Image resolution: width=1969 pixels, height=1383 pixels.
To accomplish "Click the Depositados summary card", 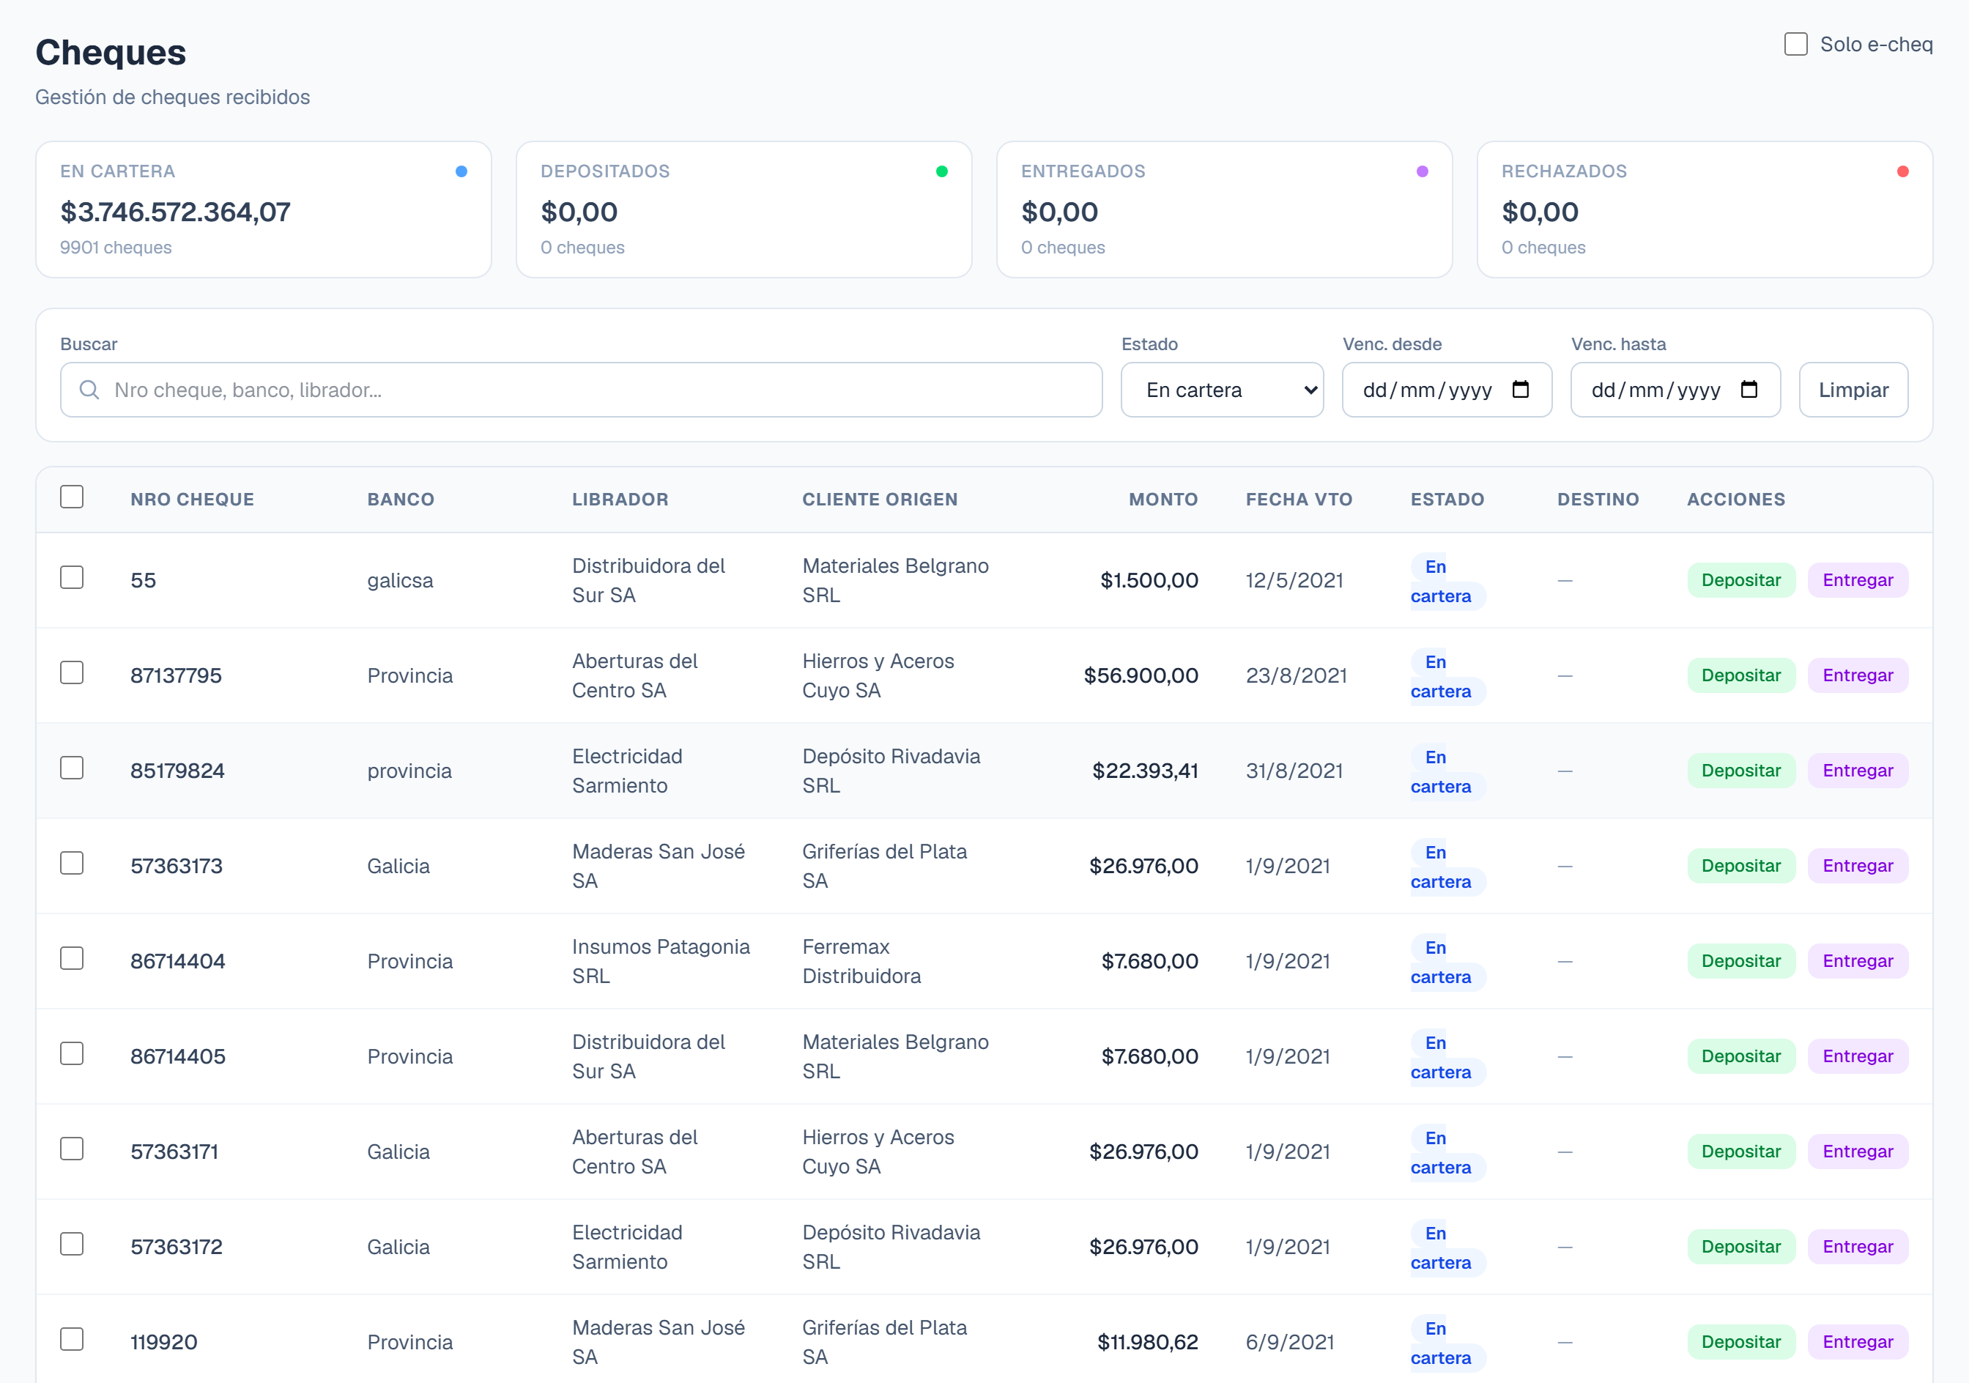I will [744, 210].
